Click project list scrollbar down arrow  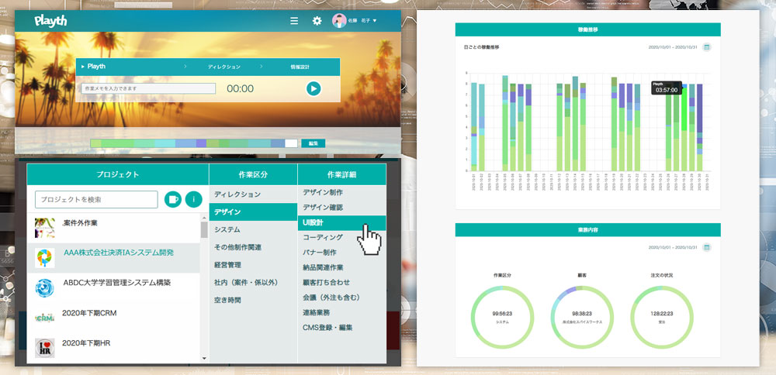click(x=204, y=358)
